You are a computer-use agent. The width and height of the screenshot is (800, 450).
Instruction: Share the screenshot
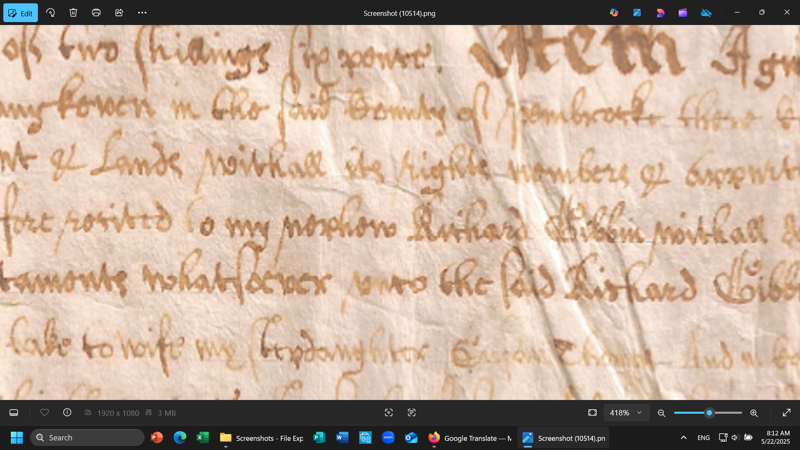pos(119,12)
